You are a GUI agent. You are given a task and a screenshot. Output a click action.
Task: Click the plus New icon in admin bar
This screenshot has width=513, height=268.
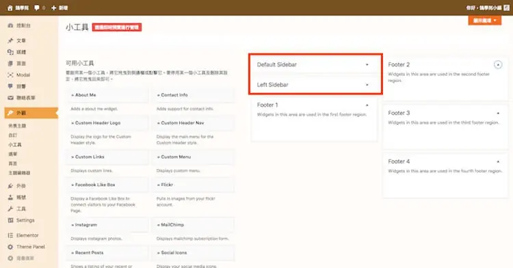[x=54, y=8]
